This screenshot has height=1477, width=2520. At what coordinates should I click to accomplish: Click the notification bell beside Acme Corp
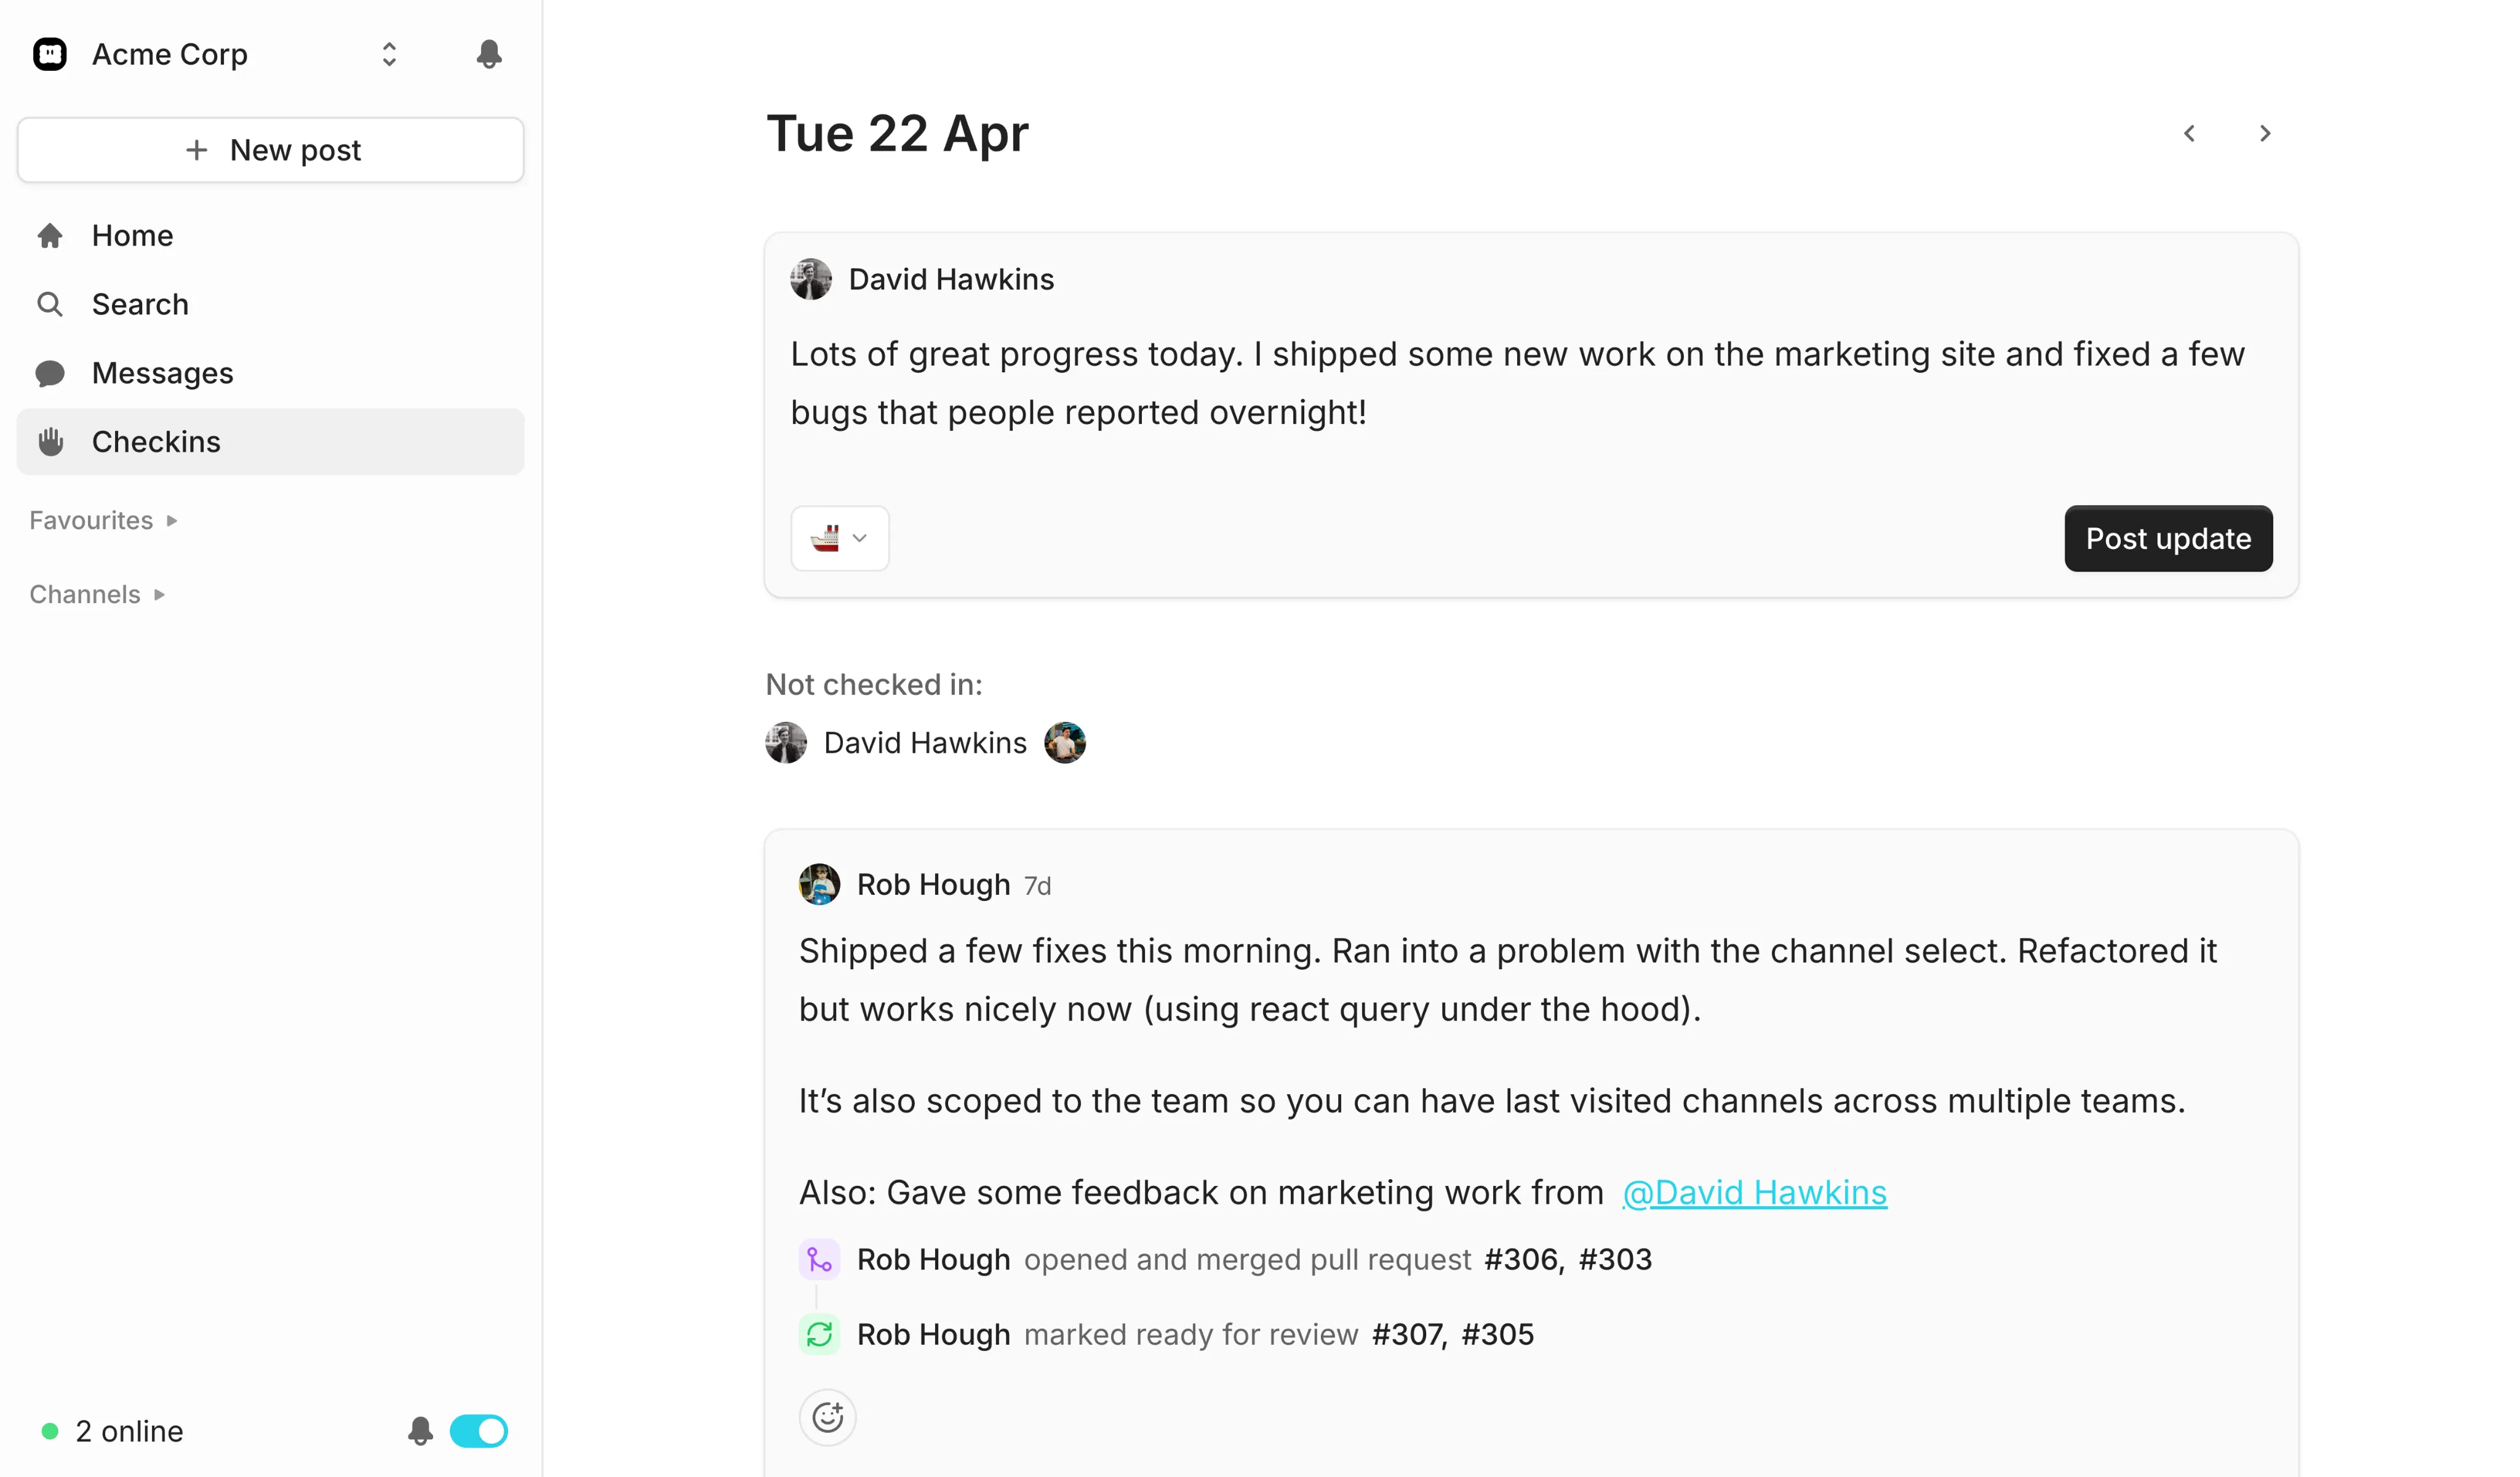pos(488,54)
